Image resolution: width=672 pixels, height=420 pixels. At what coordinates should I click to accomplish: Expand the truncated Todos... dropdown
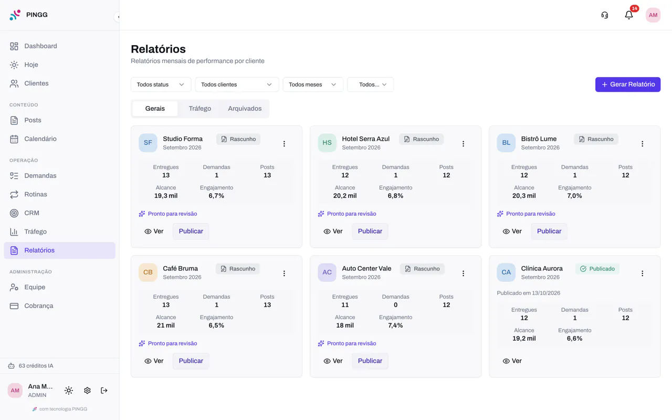370,85
